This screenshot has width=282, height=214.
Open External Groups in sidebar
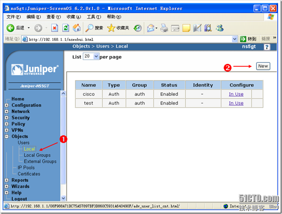[x=40, y=162]
